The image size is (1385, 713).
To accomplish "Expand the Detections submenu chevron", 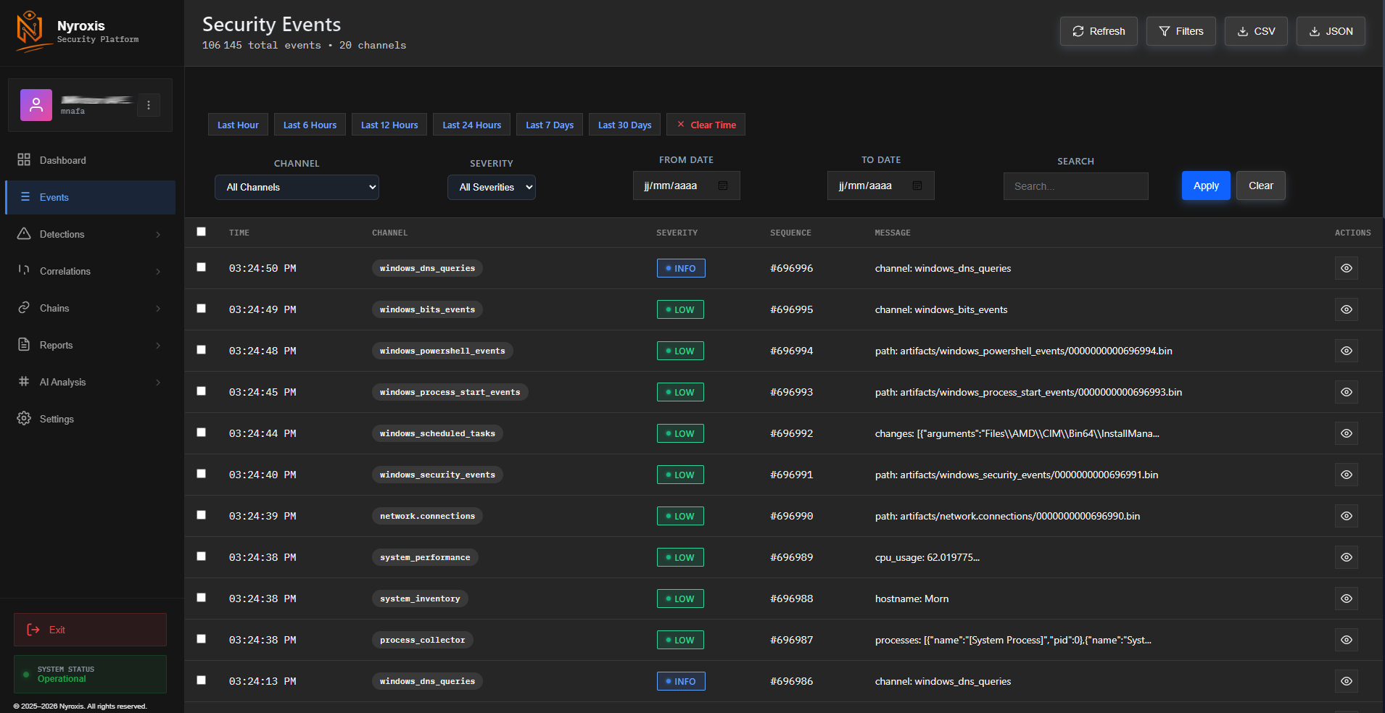I will tap(158, 234).
